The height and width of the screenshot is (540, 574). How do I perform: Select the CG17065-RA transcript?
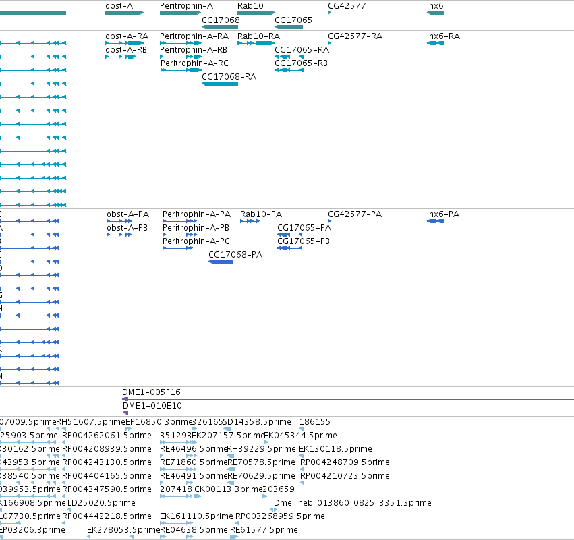[289, 57]
